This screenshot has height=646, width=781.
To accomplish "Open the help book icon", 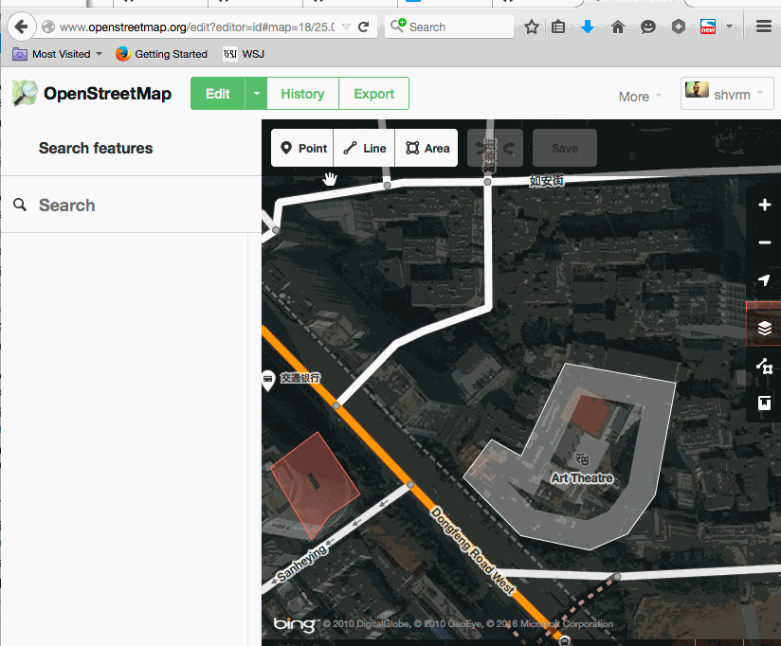I will pyautogui.click(x=765, y=403).
